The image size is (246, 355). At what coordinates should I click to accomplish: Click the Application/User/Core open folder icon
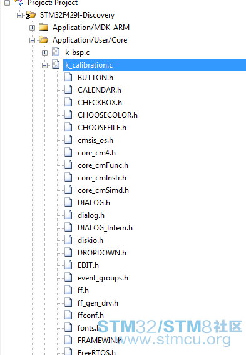[x=43, y=40]
